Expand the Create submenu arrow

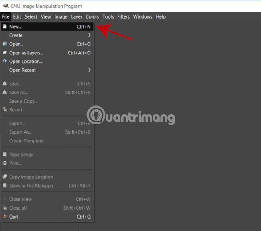tap(90, 35)
